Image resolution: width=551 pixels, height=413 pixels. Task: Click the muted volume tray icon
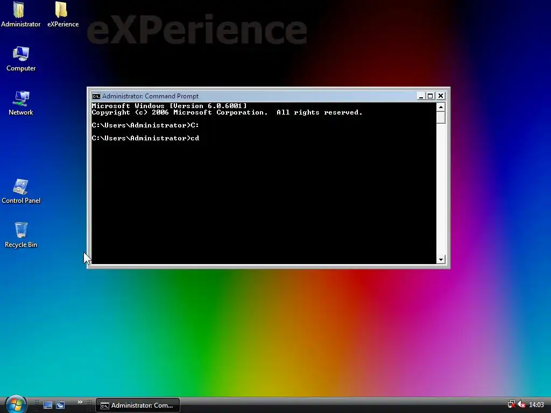tap(521, 404)
